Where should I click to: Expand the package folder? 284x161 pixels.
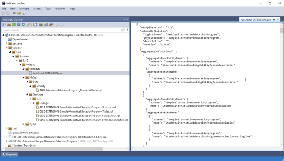[x=6, y=43]
